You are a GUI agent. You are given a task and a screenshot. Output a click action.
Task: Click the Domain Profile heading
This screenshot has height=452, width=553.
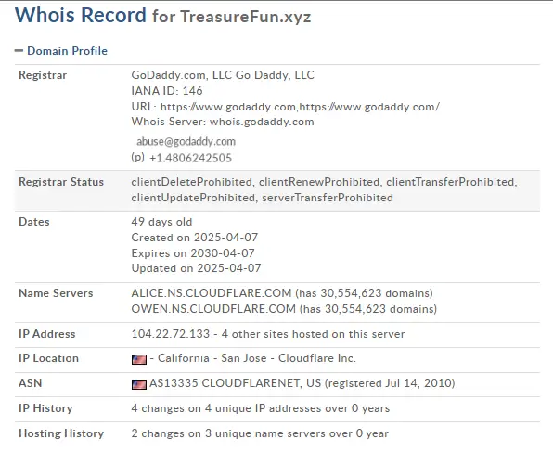pyautogui.click(x=67, y=51)
